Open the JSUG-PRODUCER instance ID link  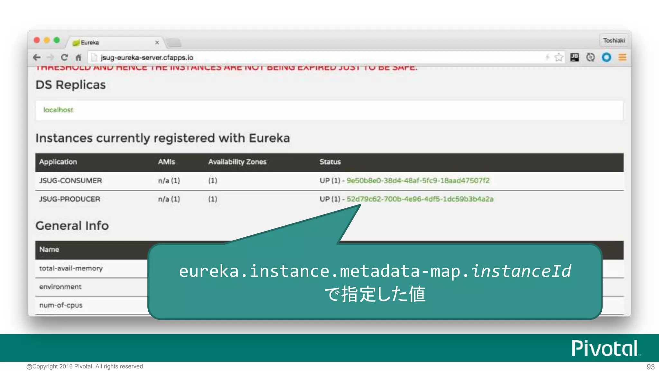point(420,199)
